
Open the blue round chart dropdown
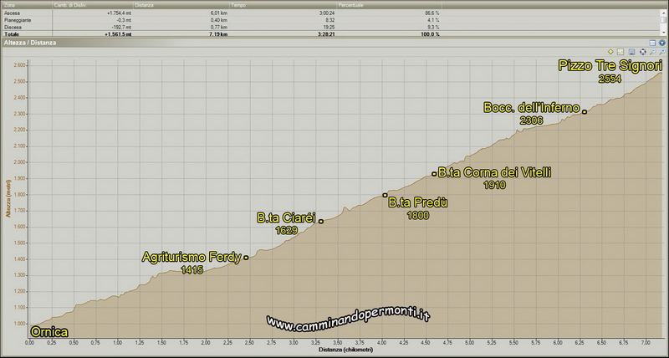pos(661,43)
